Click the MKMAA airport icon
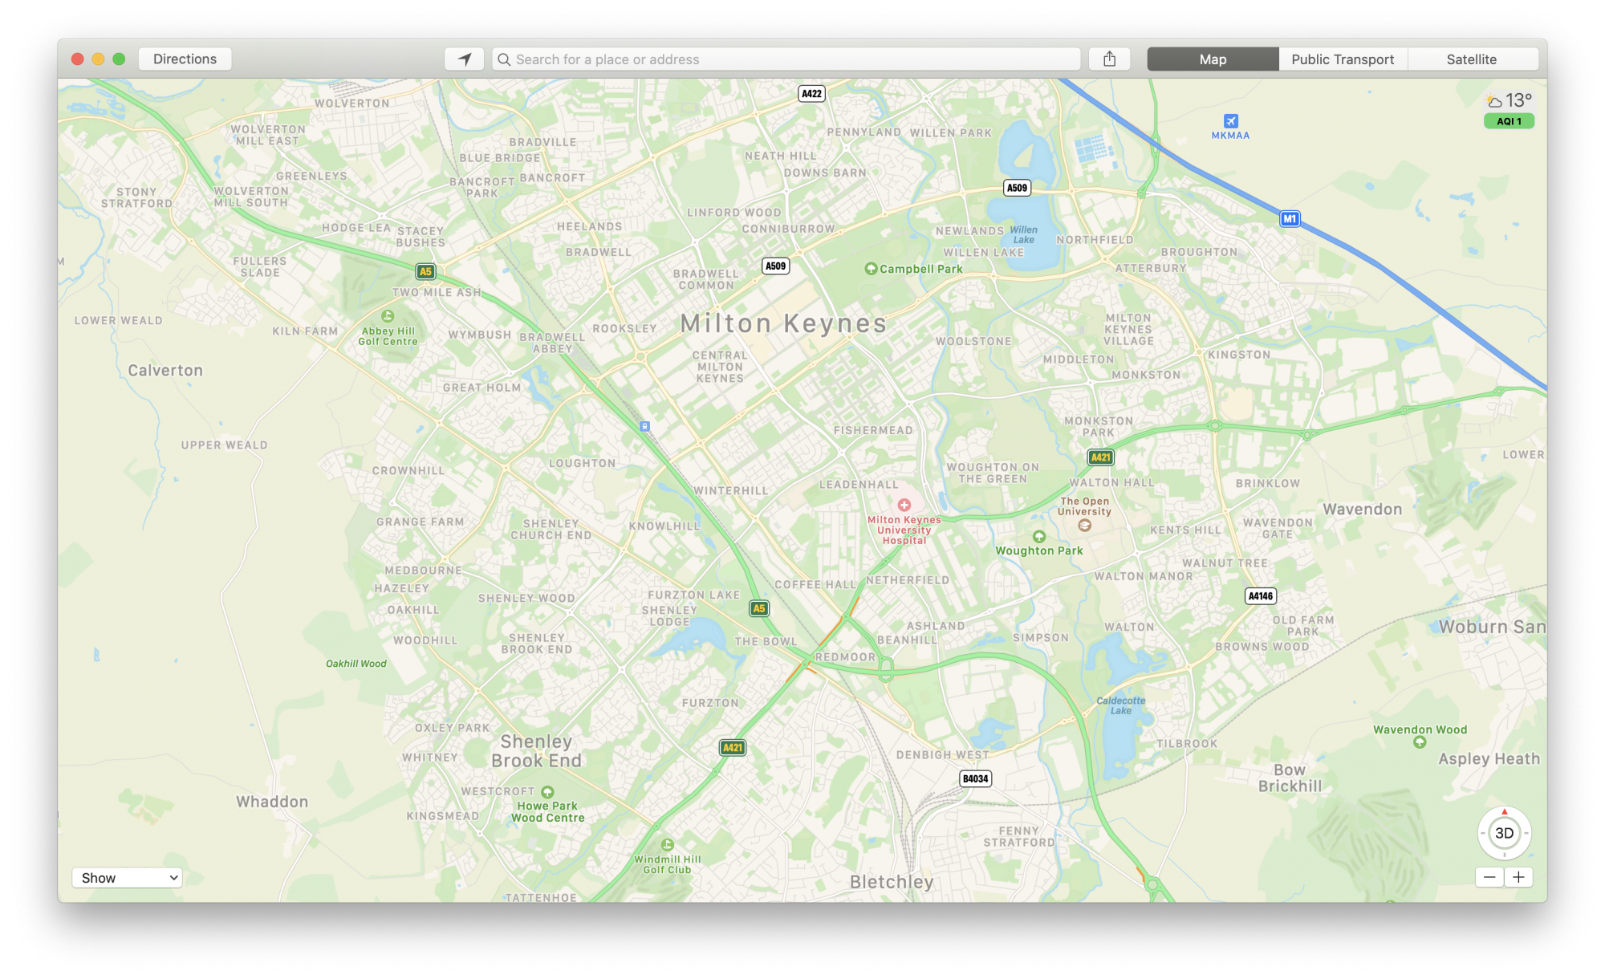 [x=1230, y=121]
